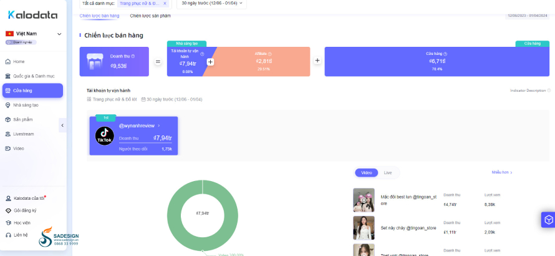Screen dimensions: 555x256
Task: Click the Indicator Description link
Action: (x=528, y=91)
